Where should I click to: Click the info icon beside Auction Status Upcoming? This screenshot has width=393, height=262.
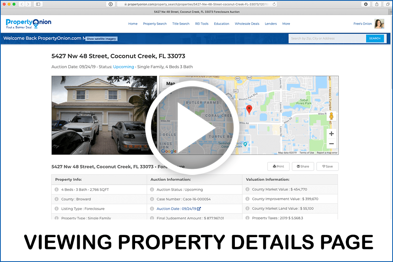click(153, 189)
